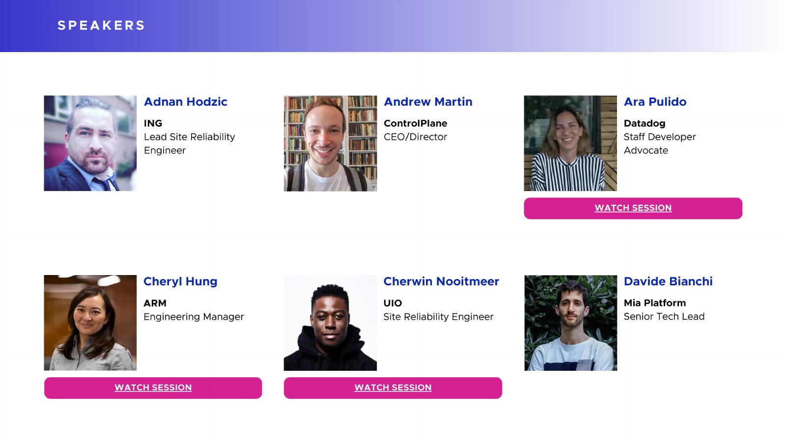Select Davide Bianchi's profile picture

click(x=570, y=323)
